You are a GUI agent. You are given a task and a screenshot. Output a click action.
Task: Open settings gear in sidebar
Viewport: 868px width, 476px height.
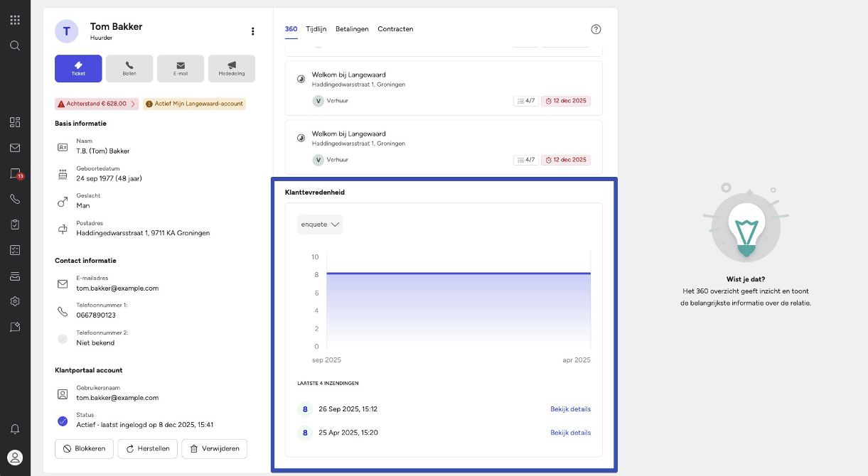coord(15,301)
